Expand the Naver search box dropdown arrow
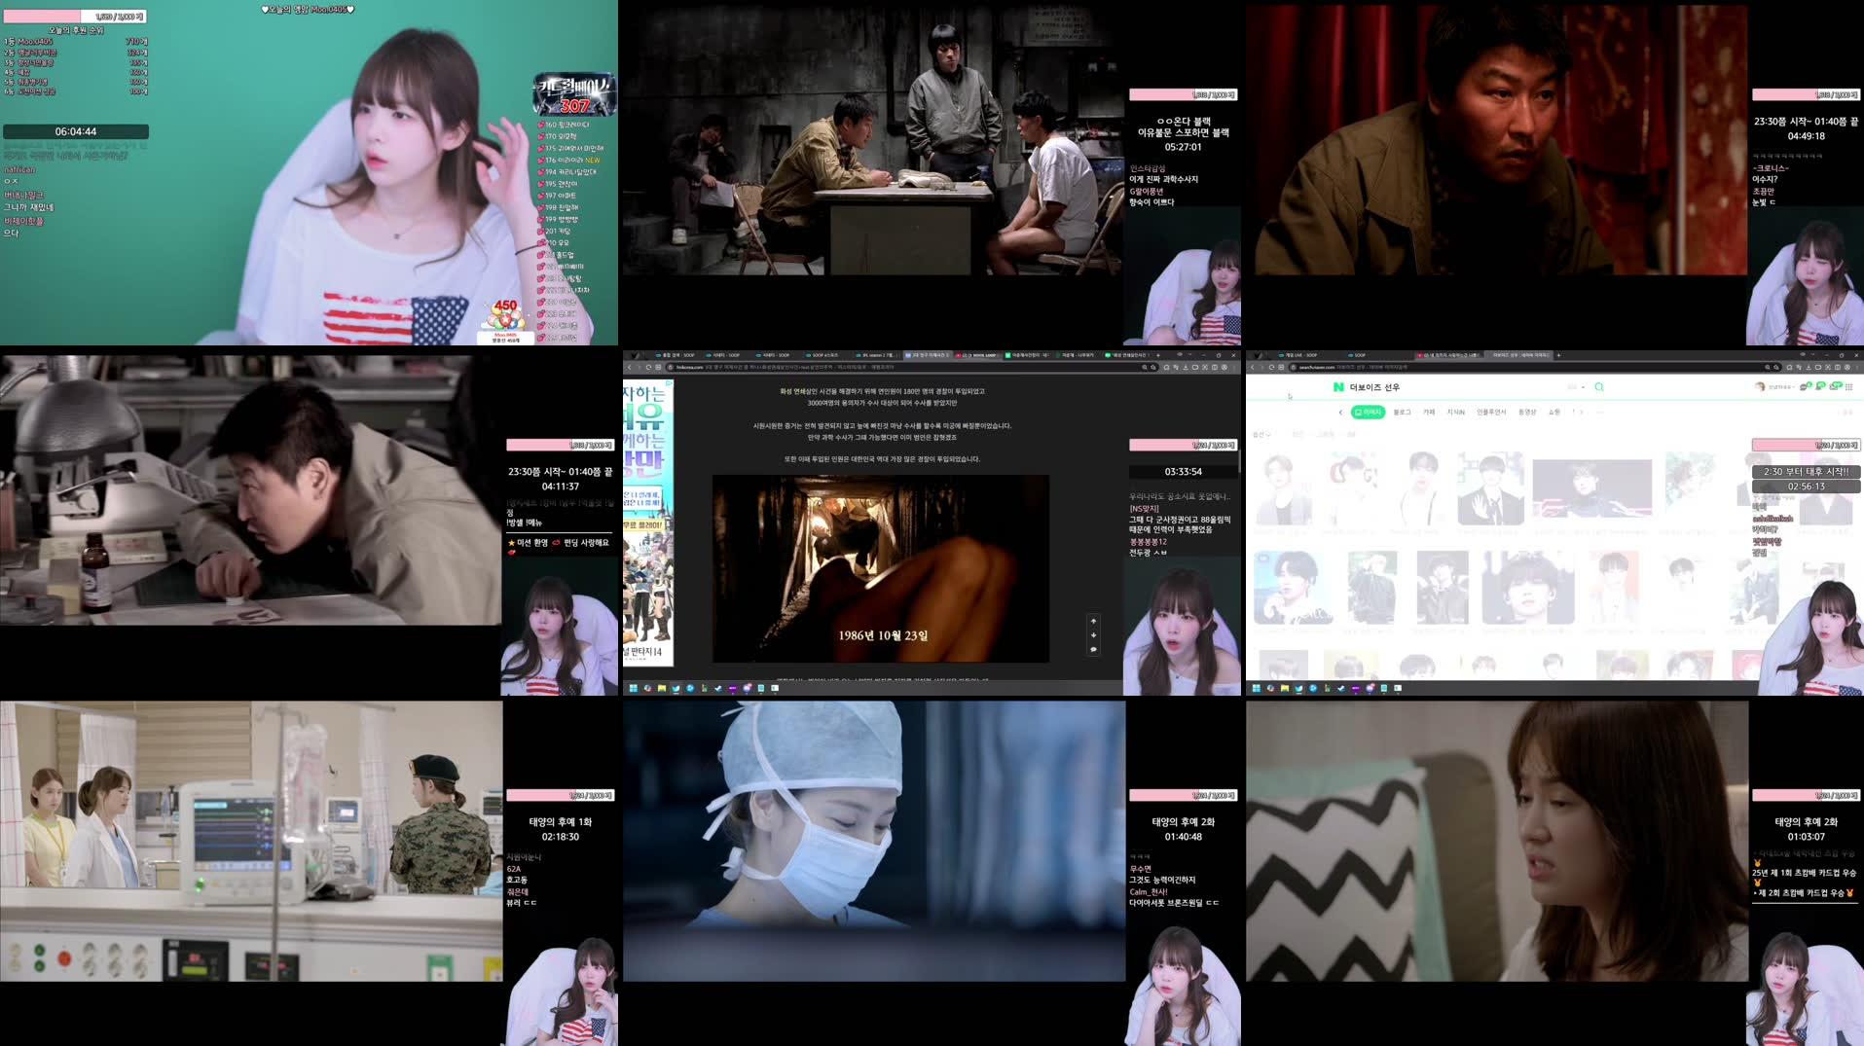This screenshot has width=1864, height=1046. [x=1583, y=387]
